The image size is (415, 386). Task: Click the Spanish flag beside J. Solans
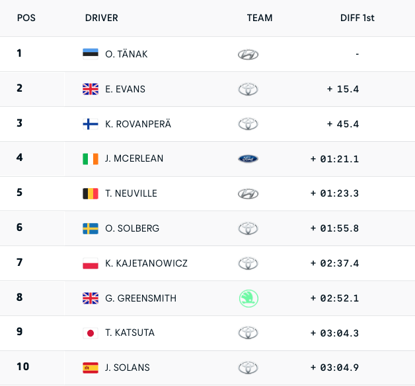pos(90,368)
